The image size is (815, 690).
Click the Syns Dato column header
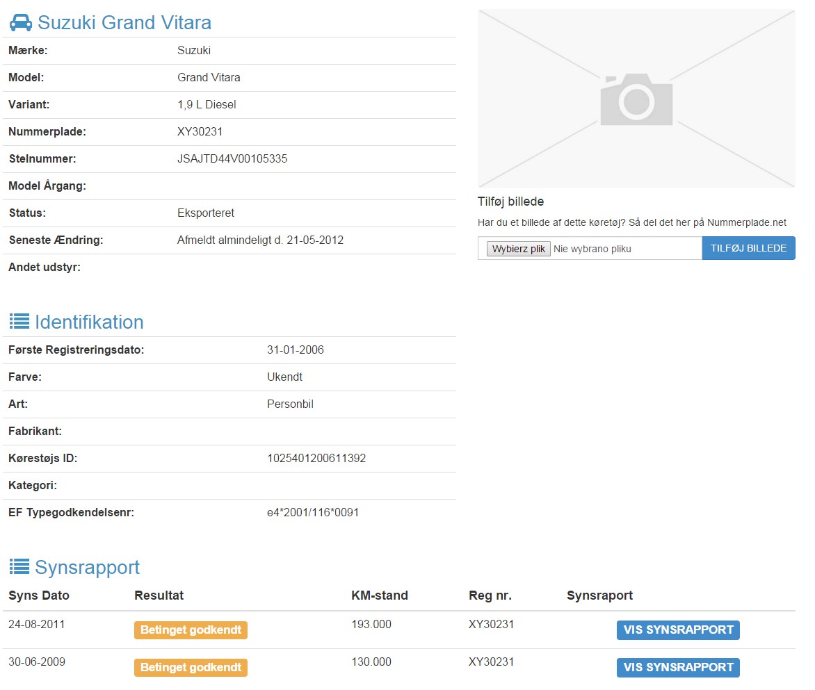(x=39, y=595)
